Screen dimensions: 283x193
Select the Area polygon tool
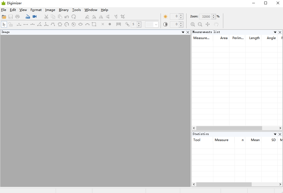click(60, 24)
